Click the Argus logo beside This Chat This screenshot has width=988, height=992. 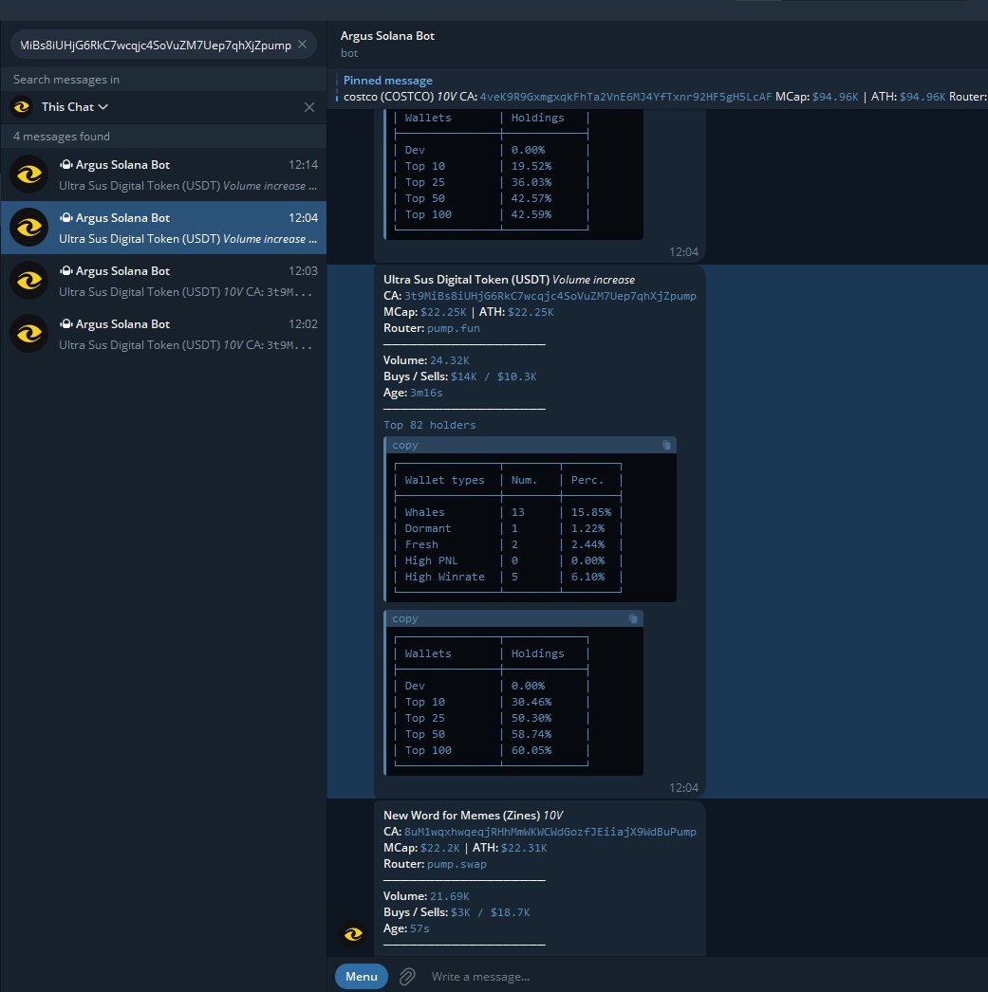(x=22, y=107)
